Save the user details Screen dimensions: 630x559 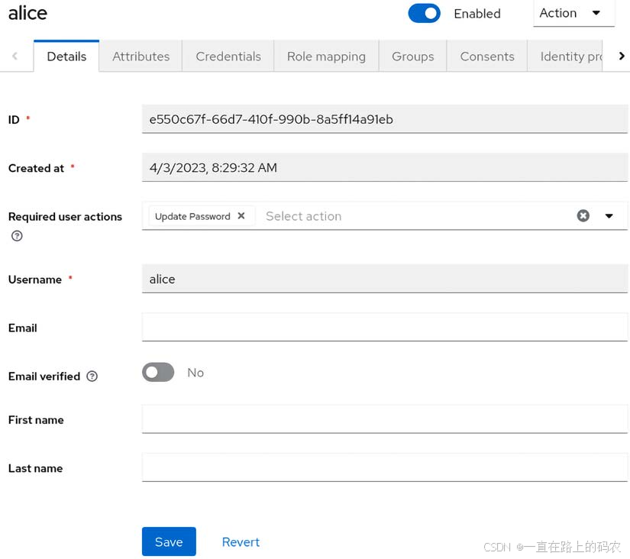click(x=169, y=541)
